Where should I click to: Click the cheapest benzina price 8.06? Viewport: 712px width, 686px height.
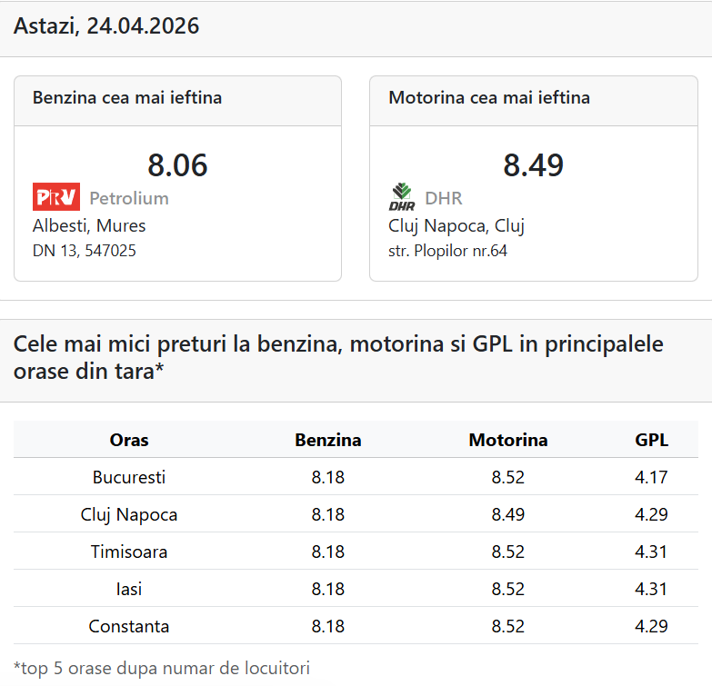177,165
